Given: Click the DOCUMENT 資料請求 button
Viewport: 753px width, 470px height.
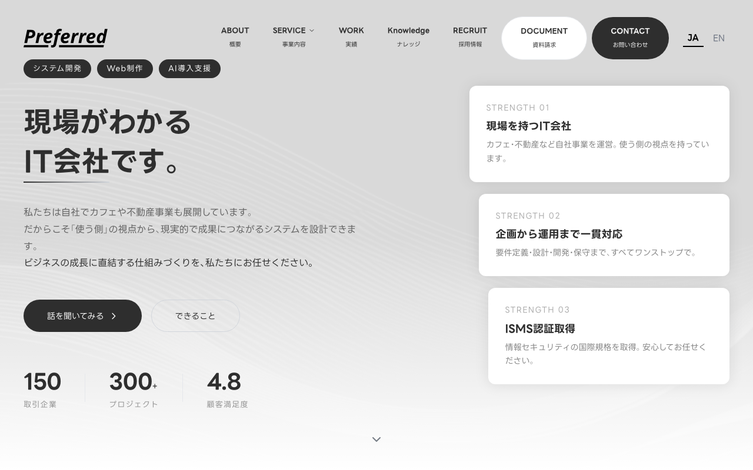Looking at the screenshot, I should pos(544,38).
